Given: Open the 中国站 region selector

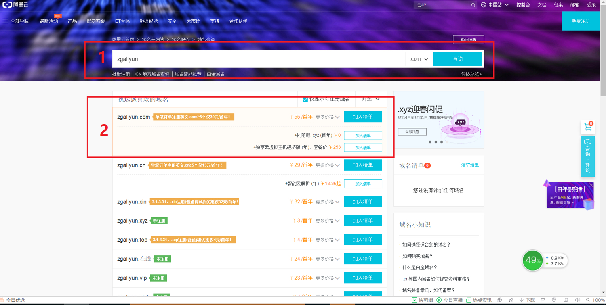Looking at the screenshot, I should point(499,5).
